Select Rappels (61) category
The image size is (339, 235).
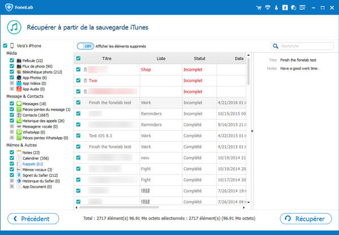pos(33,164)
